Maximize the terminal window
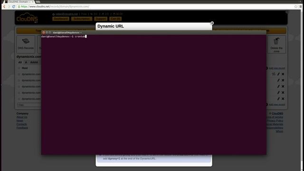The height and width of the screenshot is (171, 304). 50,33
